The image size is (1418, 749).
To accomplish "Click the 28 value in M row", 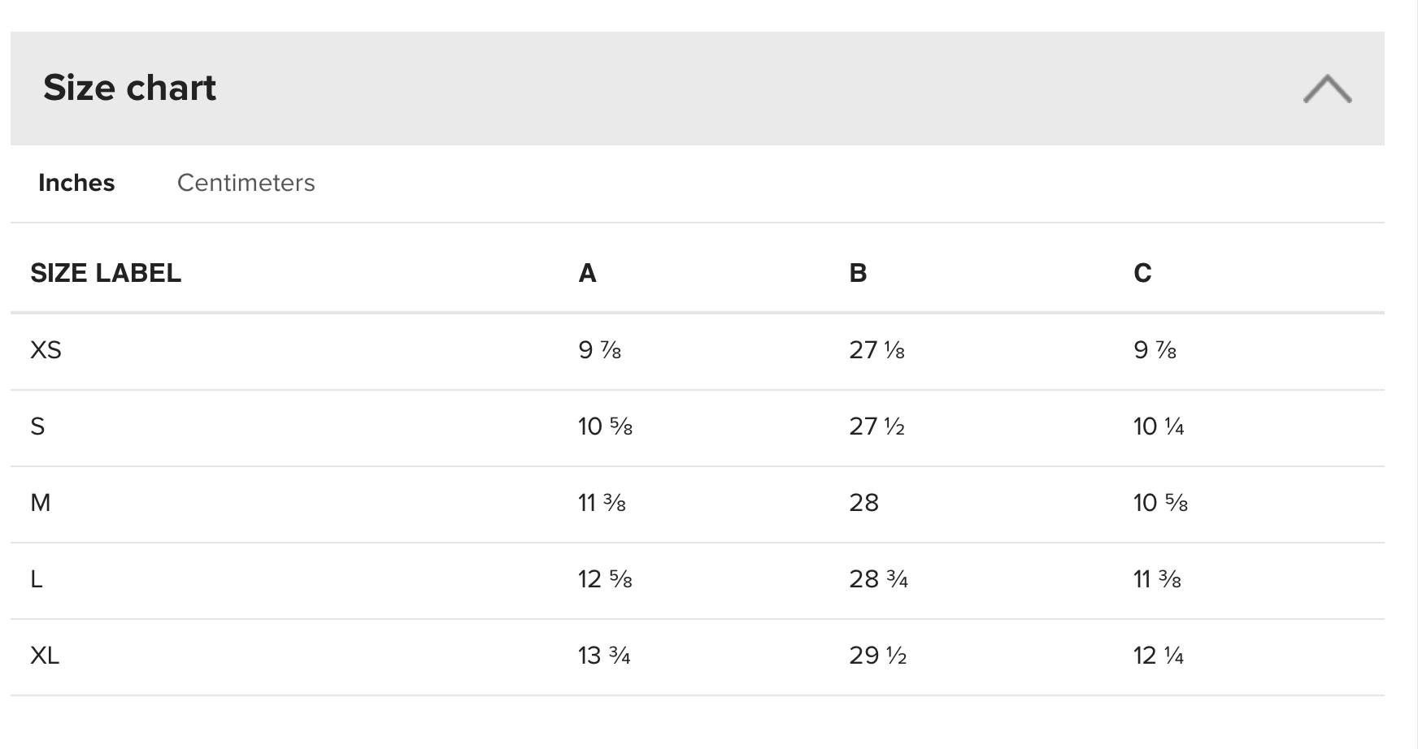I will pos(863,503).
